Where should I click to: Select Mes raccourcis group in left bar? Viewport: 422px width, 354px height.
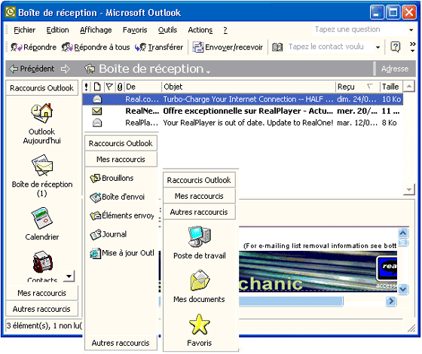click(41, 293)
